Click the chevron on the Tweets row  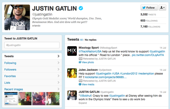(x=58, y=56)
